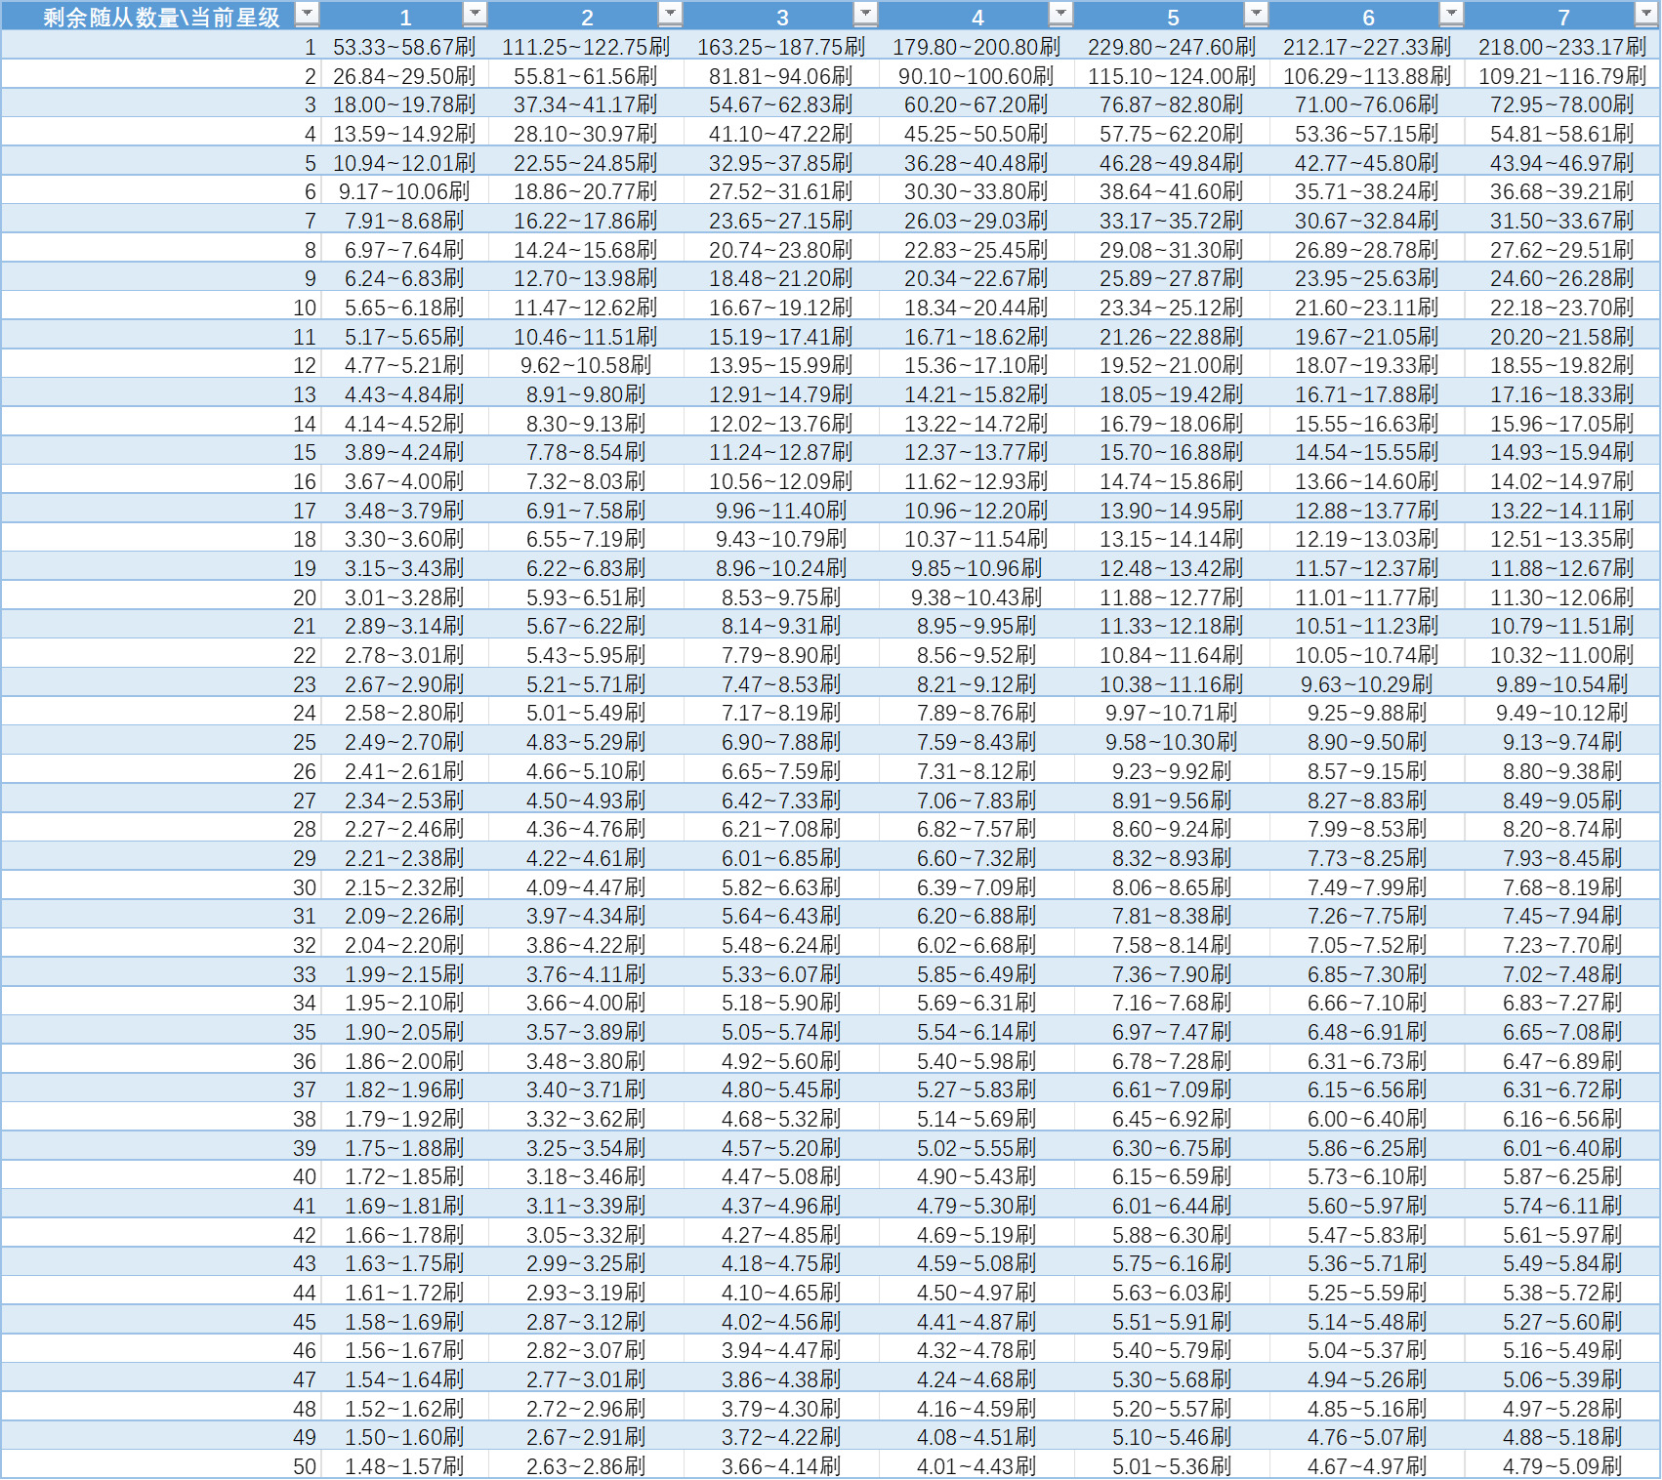Select cell 90.10~100.60刷
This screenshot has height=1480, width=1662.
pyautogui.click(x=976, y=76)
